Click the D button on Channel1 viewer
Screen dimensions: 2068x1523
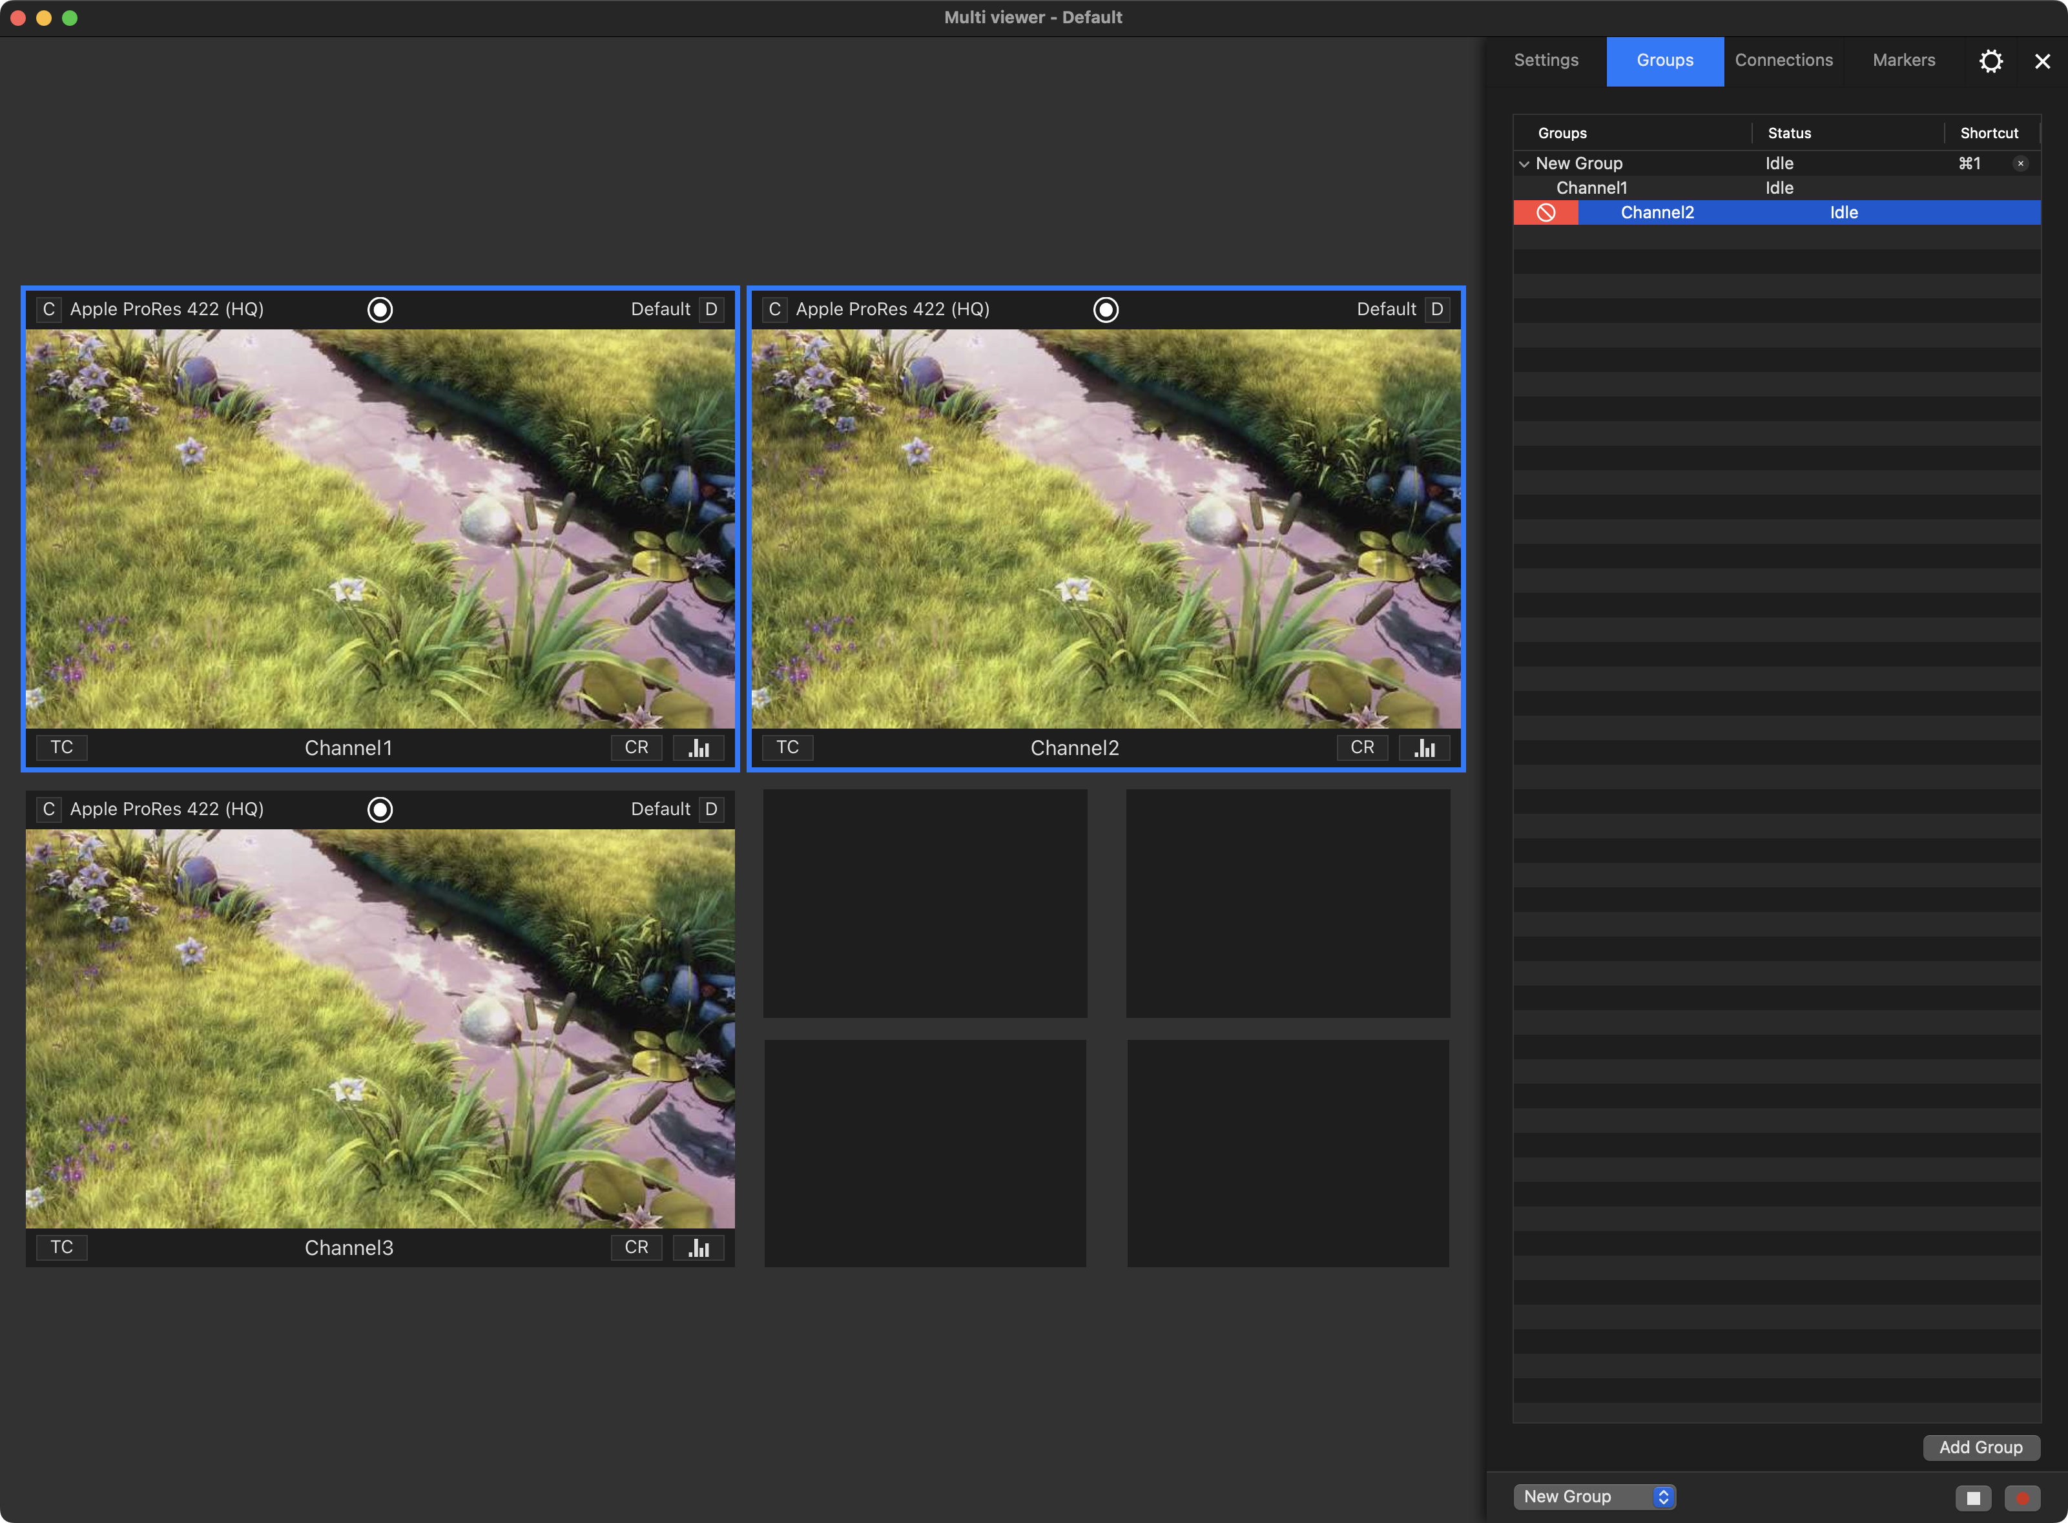(x=711, y=310)
